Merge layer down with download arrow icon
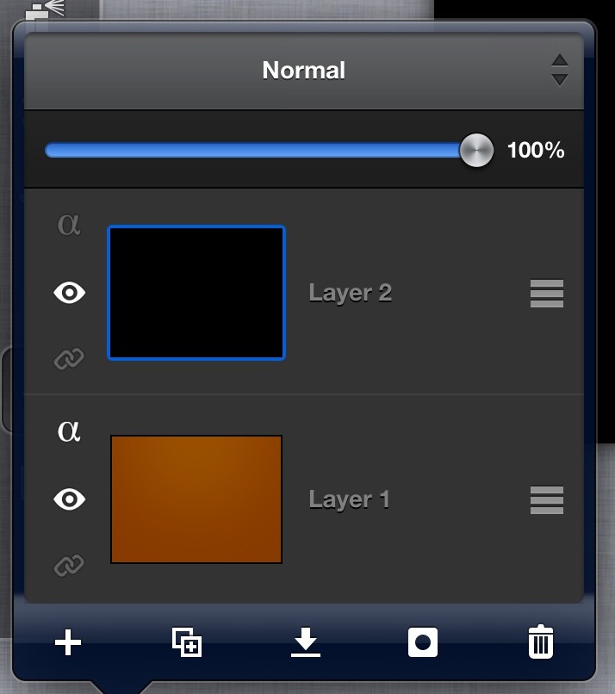615x694 pixels. point(305,642)
